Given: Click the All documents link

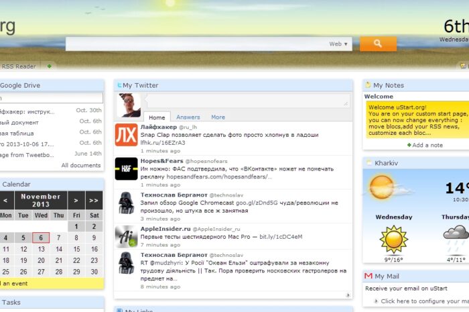Looking at the screenshot, I should coord(81,165).
